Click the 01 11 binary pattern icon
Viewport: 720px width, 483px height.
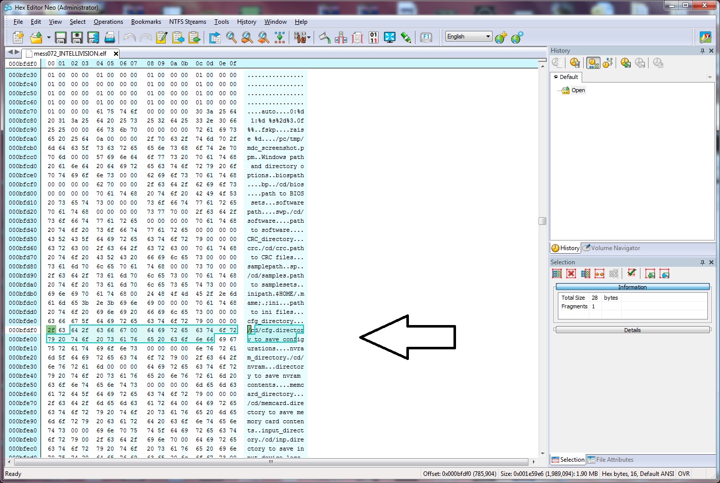click(374, 37)
